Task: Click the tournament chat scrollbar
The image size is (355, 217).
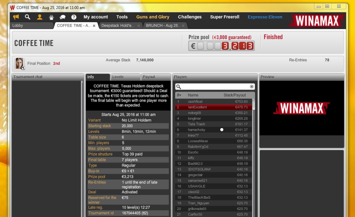Action: (82, 149)
